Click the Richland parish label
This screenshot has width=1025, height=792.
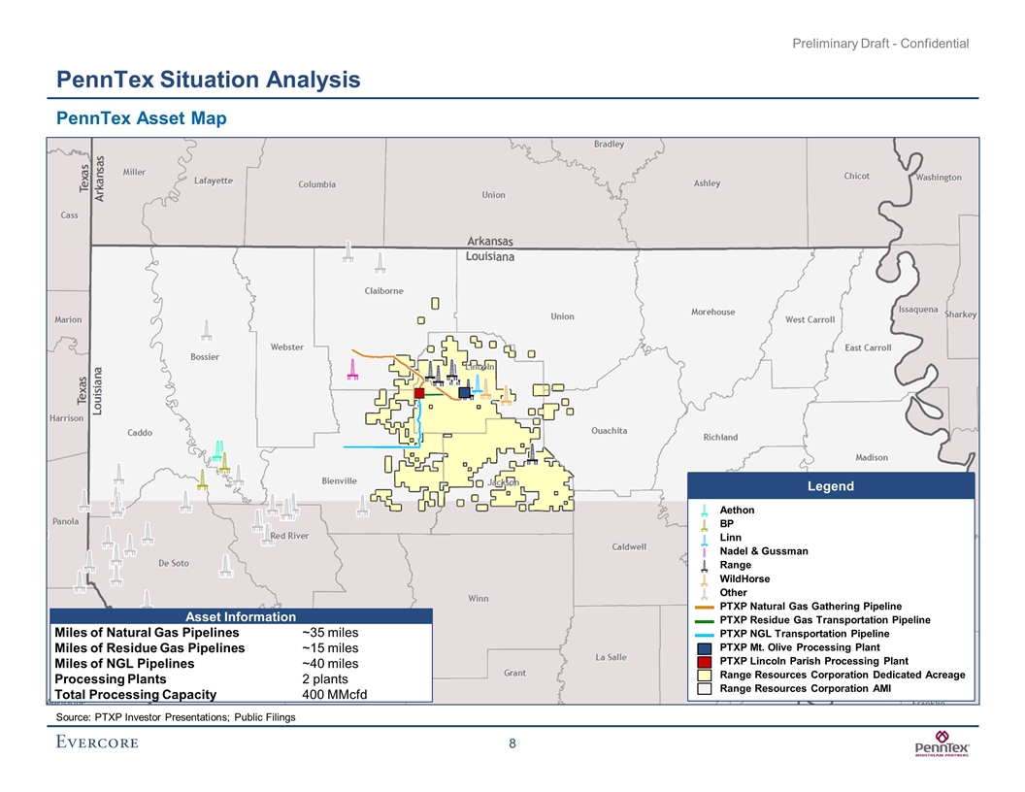(x=720, y=437)
